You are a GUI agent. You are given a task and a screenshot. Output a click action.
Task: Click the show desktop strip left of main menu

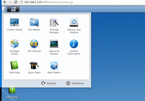(x=3, y=9)
